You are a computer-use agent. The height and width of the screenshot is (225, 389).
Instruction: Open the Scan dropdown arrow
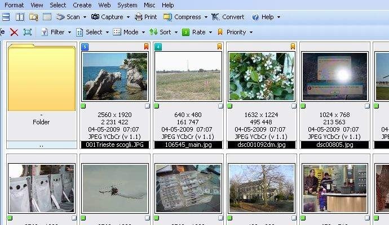pyautogui.click(x=85, y=17)
